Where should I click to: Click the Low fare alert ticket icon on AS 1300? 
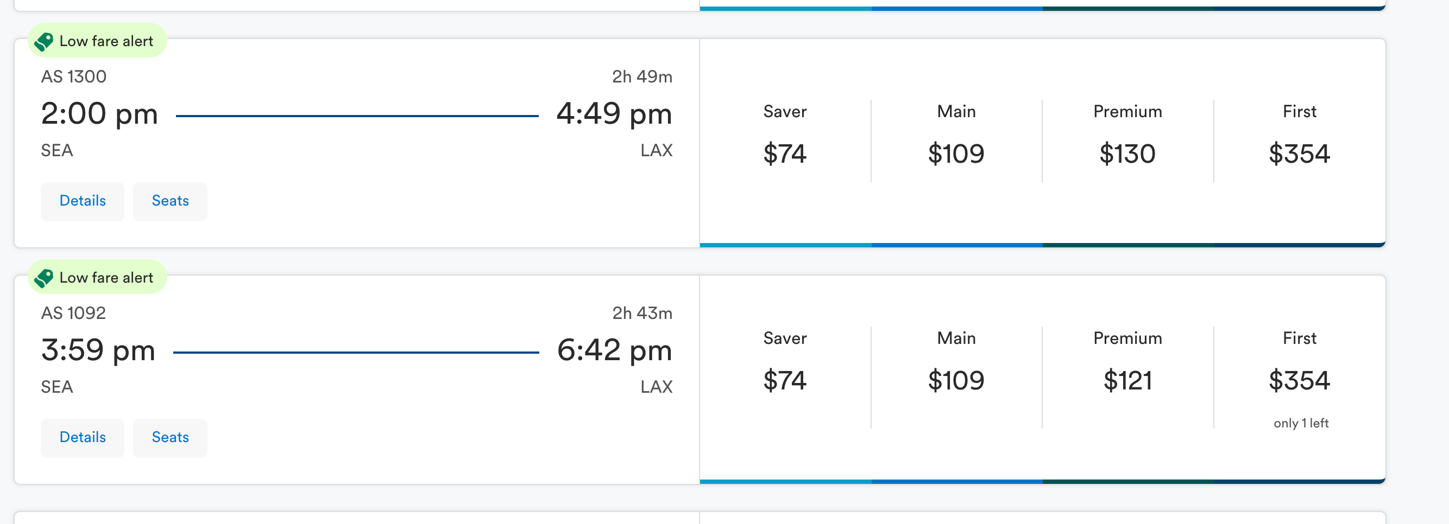44,41
